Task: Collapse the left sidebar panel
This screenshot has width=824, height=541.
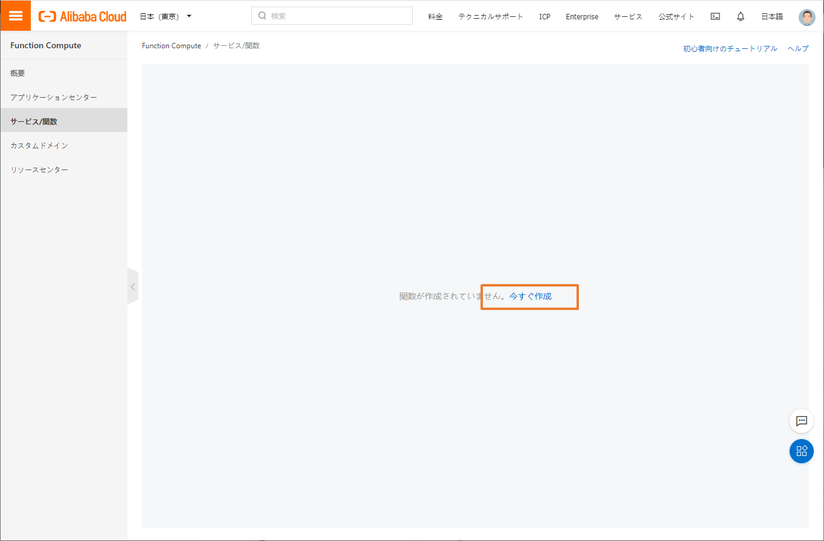Action: [133, 286]
